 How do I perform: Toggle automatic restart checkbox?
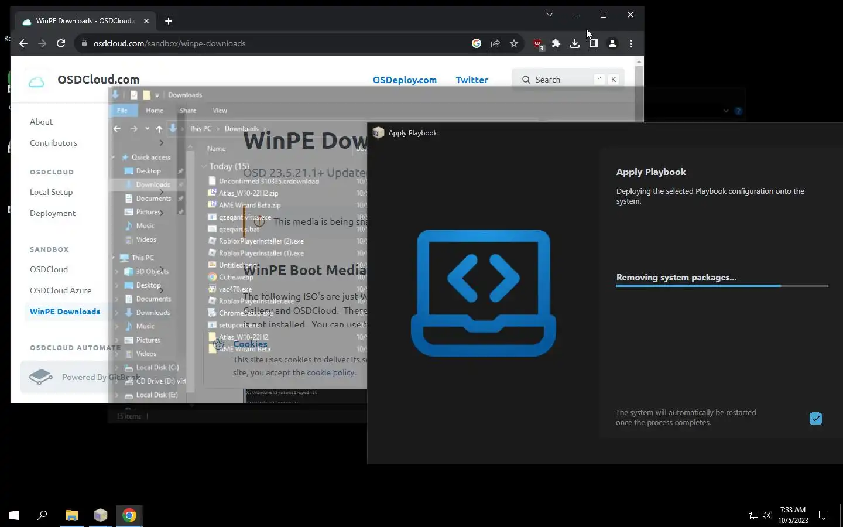[x=815, y=418]
